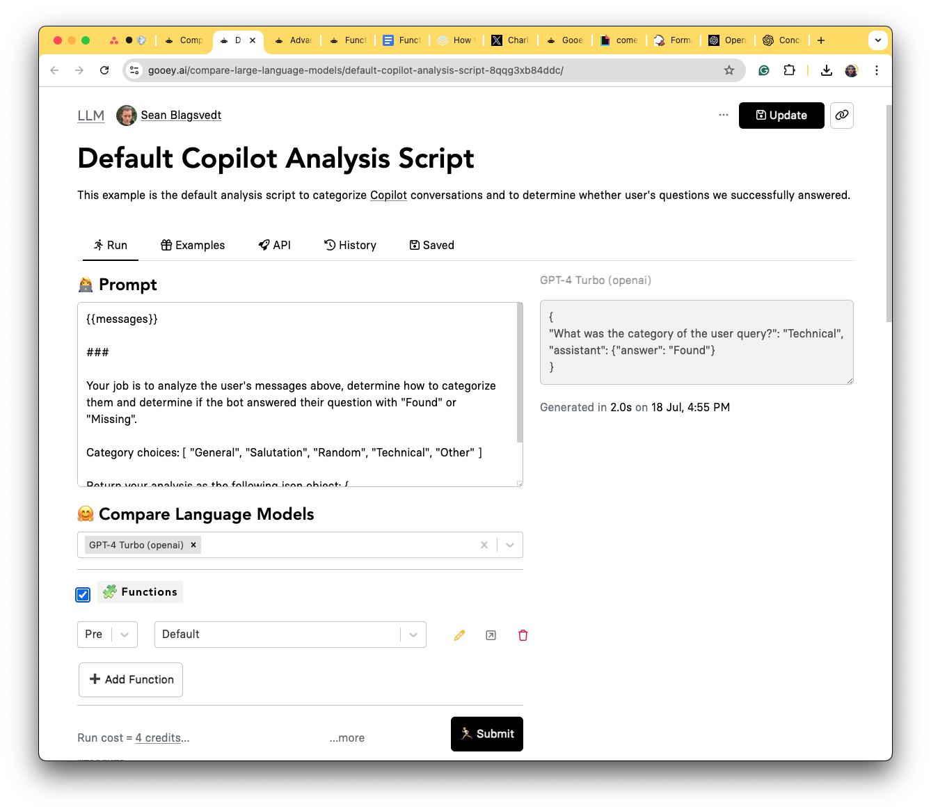The height and width of the screenshot is (812, 931).
Task: Switch to the Examples tab
Action: click(x=193, y=245)
